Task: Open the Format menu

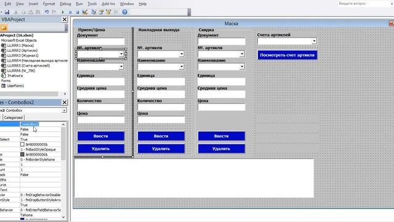Action: coord(49,4)
